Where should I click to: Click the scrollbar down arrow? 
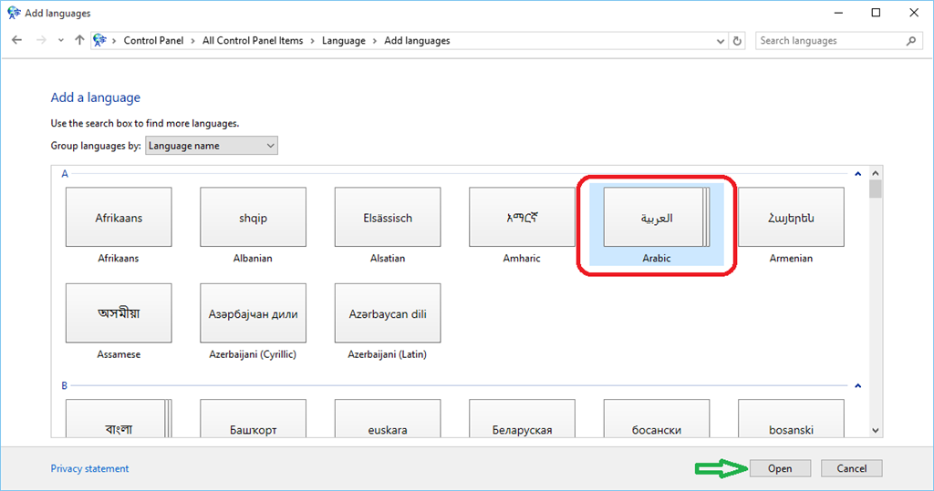tap(875, 430)
